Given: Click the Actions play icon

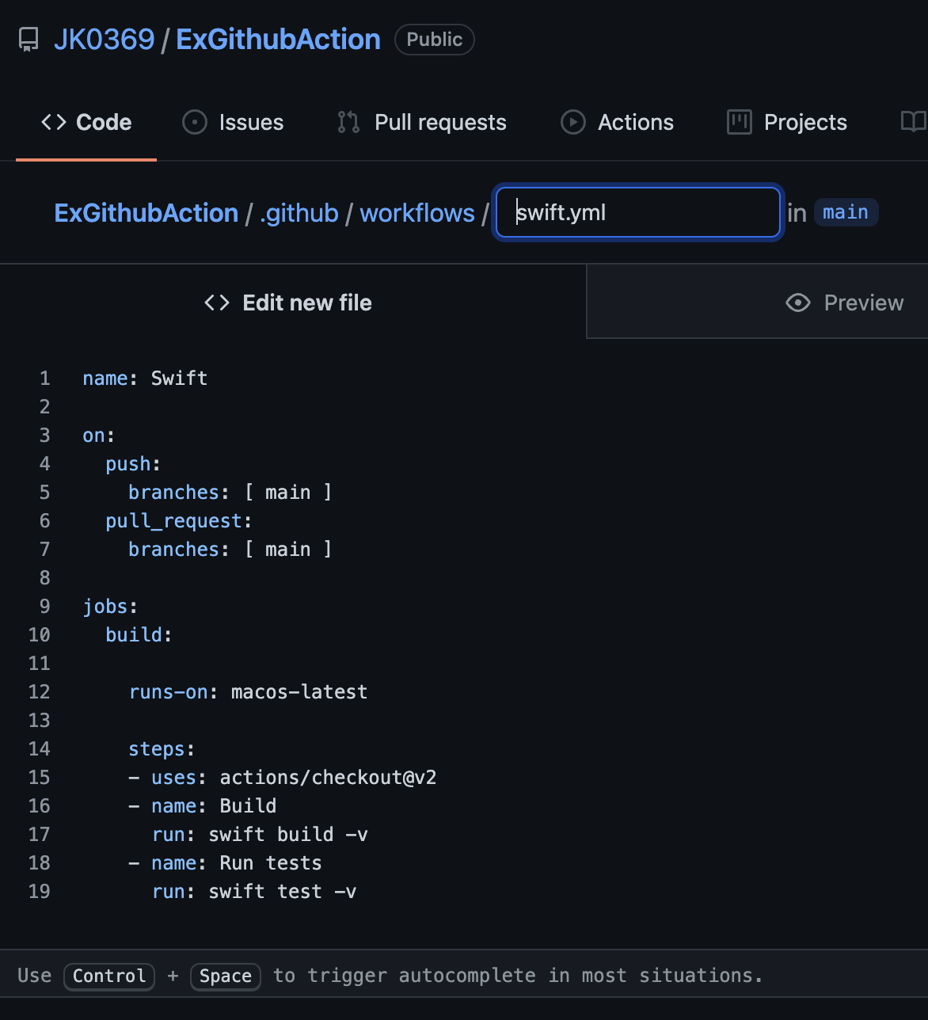Looking at the screenshot, I should coord(573,122).
